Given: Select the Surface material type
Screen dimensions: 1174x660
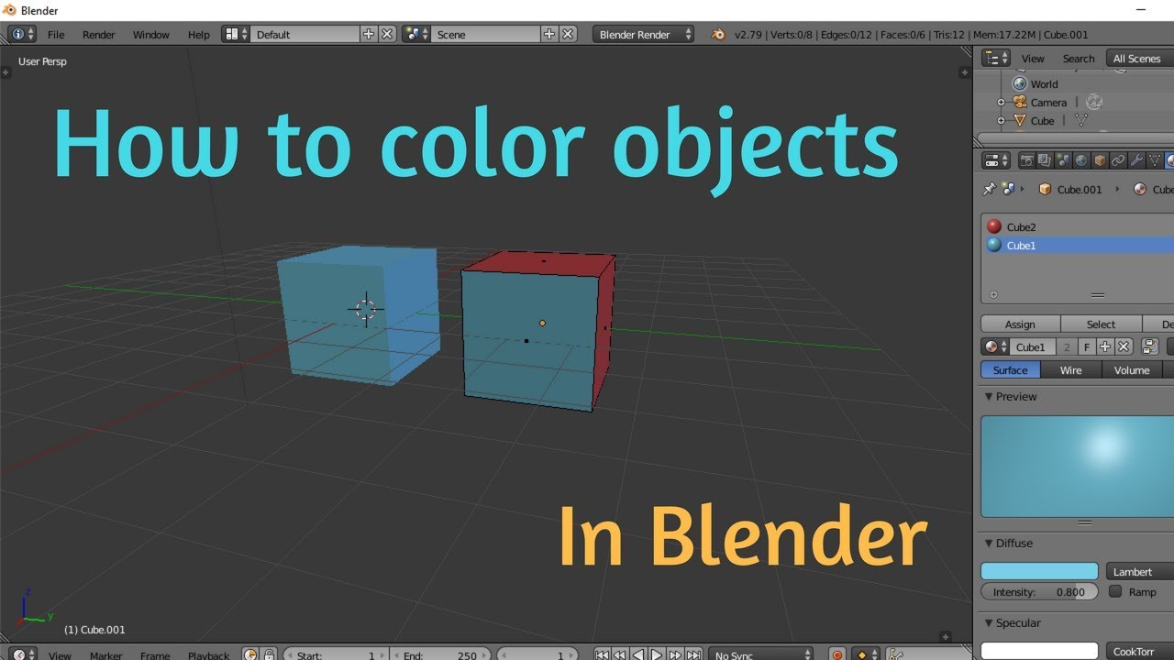Looking at the screenshot, I should point(1011,369).
